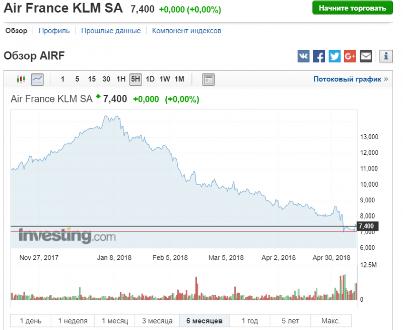The height and width of the screenshot is (330, 403).
Task: Open the Обзор tab
Action: point(16,31)
